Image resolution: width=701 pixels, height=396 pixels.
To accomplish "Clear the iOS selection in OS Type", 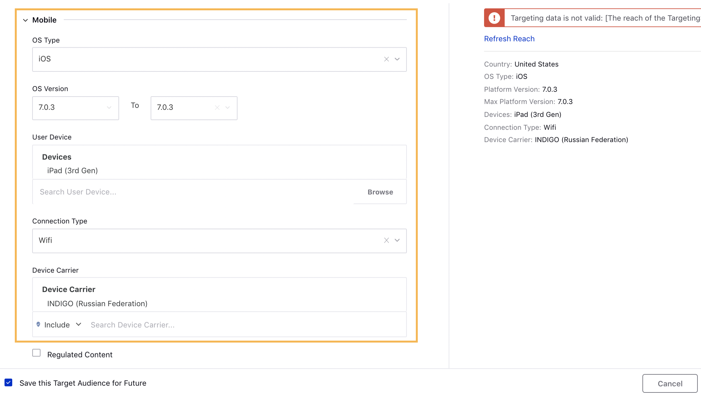I will 386,59.
